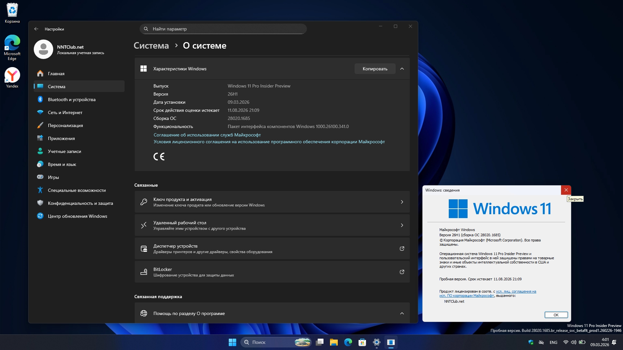The width and height of the screenshot is (623, 350).
Task: Open Диспетчер устройств external link
Action: tap(402, 249)
